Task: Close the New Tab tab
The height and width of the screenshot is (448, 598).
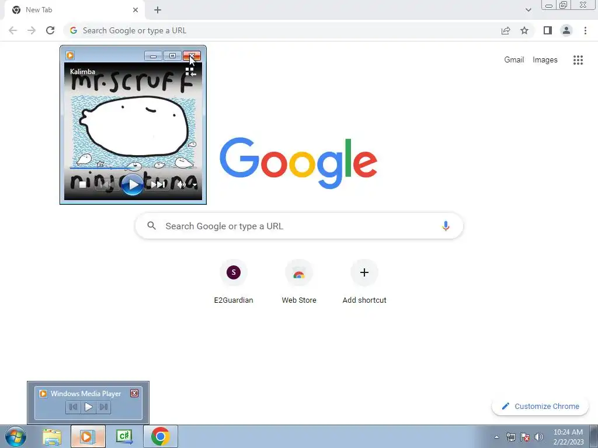Action: coord(135,10)
